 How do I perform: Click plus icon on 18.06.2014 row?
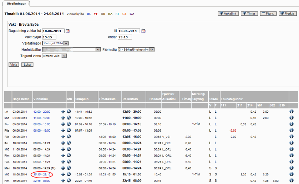coord(63,175)
